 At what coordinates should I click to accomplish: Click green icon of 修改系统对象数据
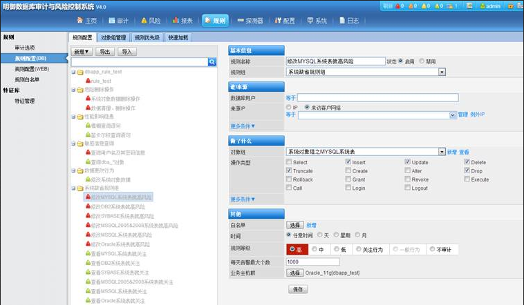[x=88, y=179]
